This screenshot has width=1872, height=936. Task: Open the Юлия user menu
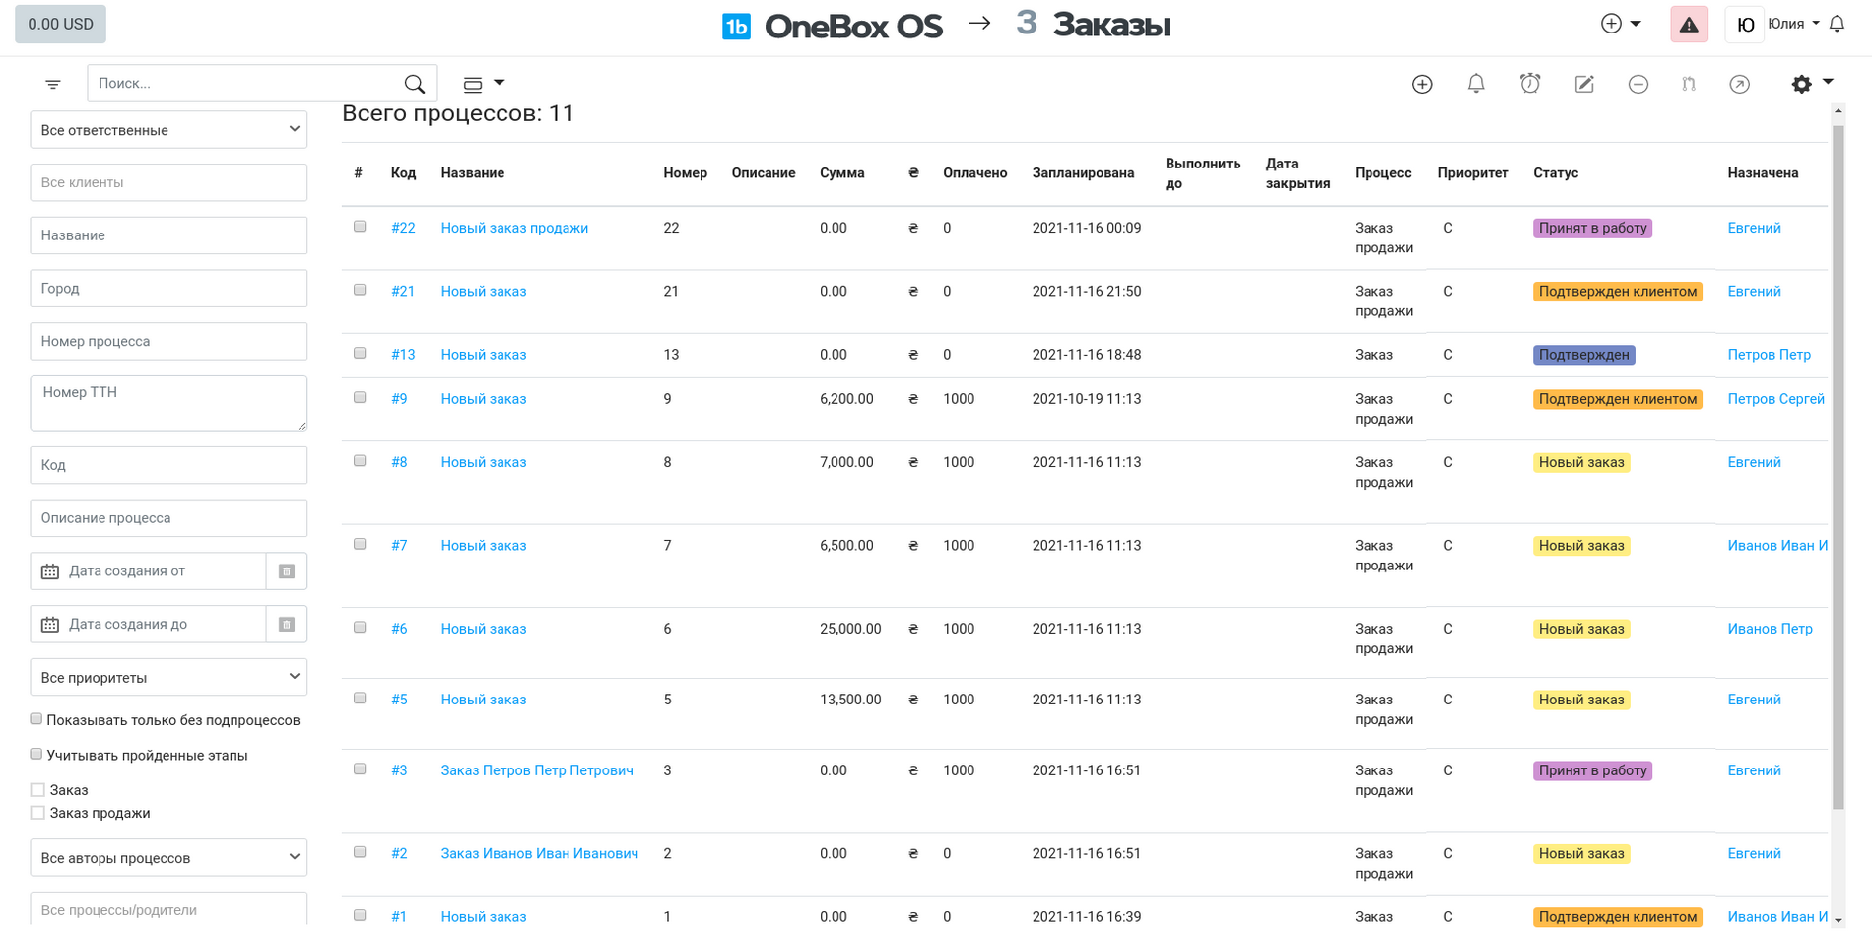coord(1792,24)
